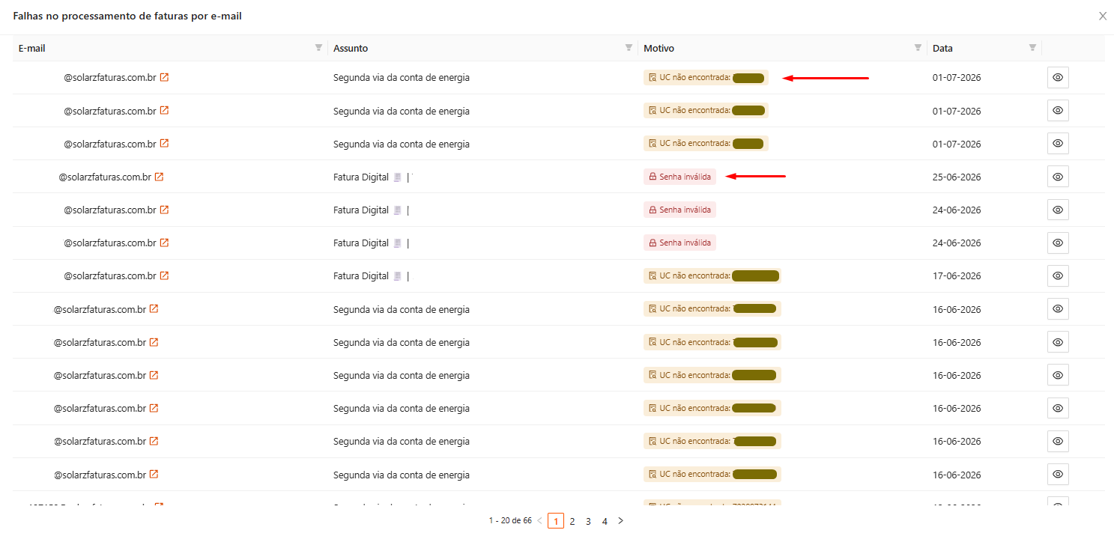Image resolution: width=1114 pixels, height=533 pixels.
Task: Select page 4 in pagination
Action: (x=605, y=521)
